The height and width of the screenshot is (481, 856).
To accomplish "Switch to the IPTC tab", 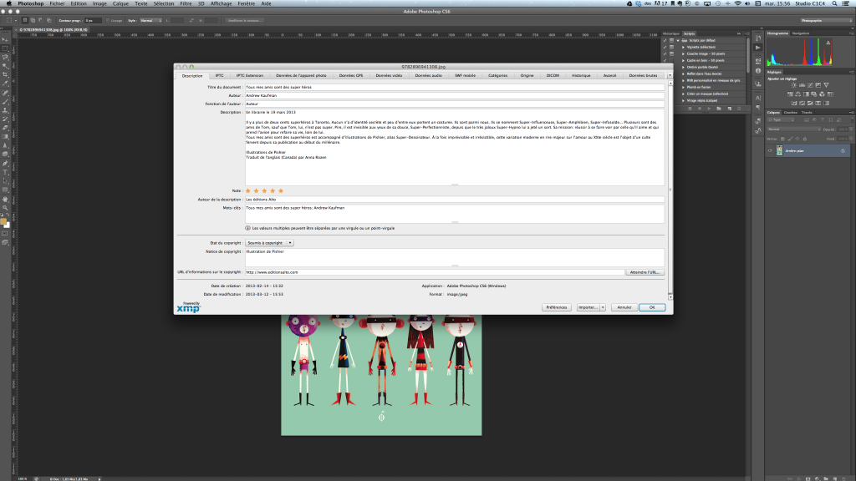I will 220,75.
